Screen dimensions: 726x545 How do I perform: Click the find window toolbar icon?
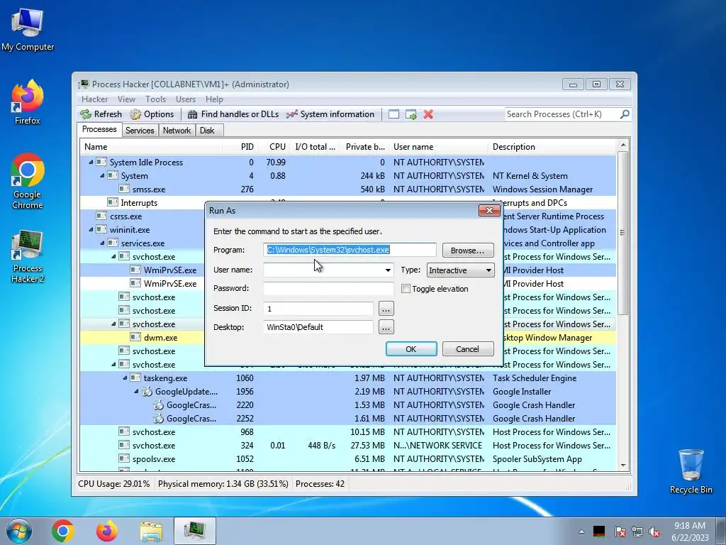393,114
